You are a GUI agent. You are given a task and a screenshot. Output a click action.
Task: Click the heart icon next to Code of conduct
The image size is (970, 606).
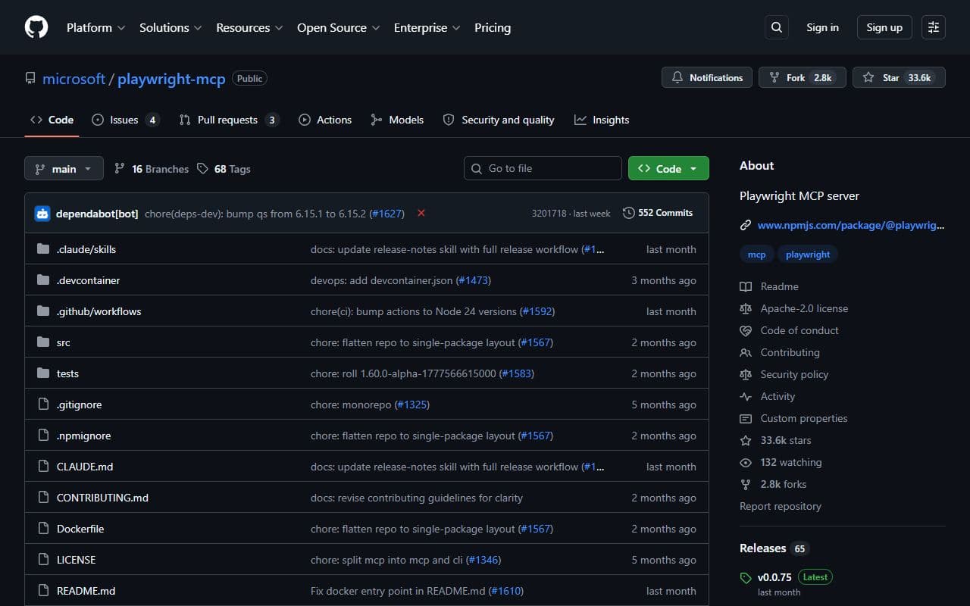click(x=746, y=330)
